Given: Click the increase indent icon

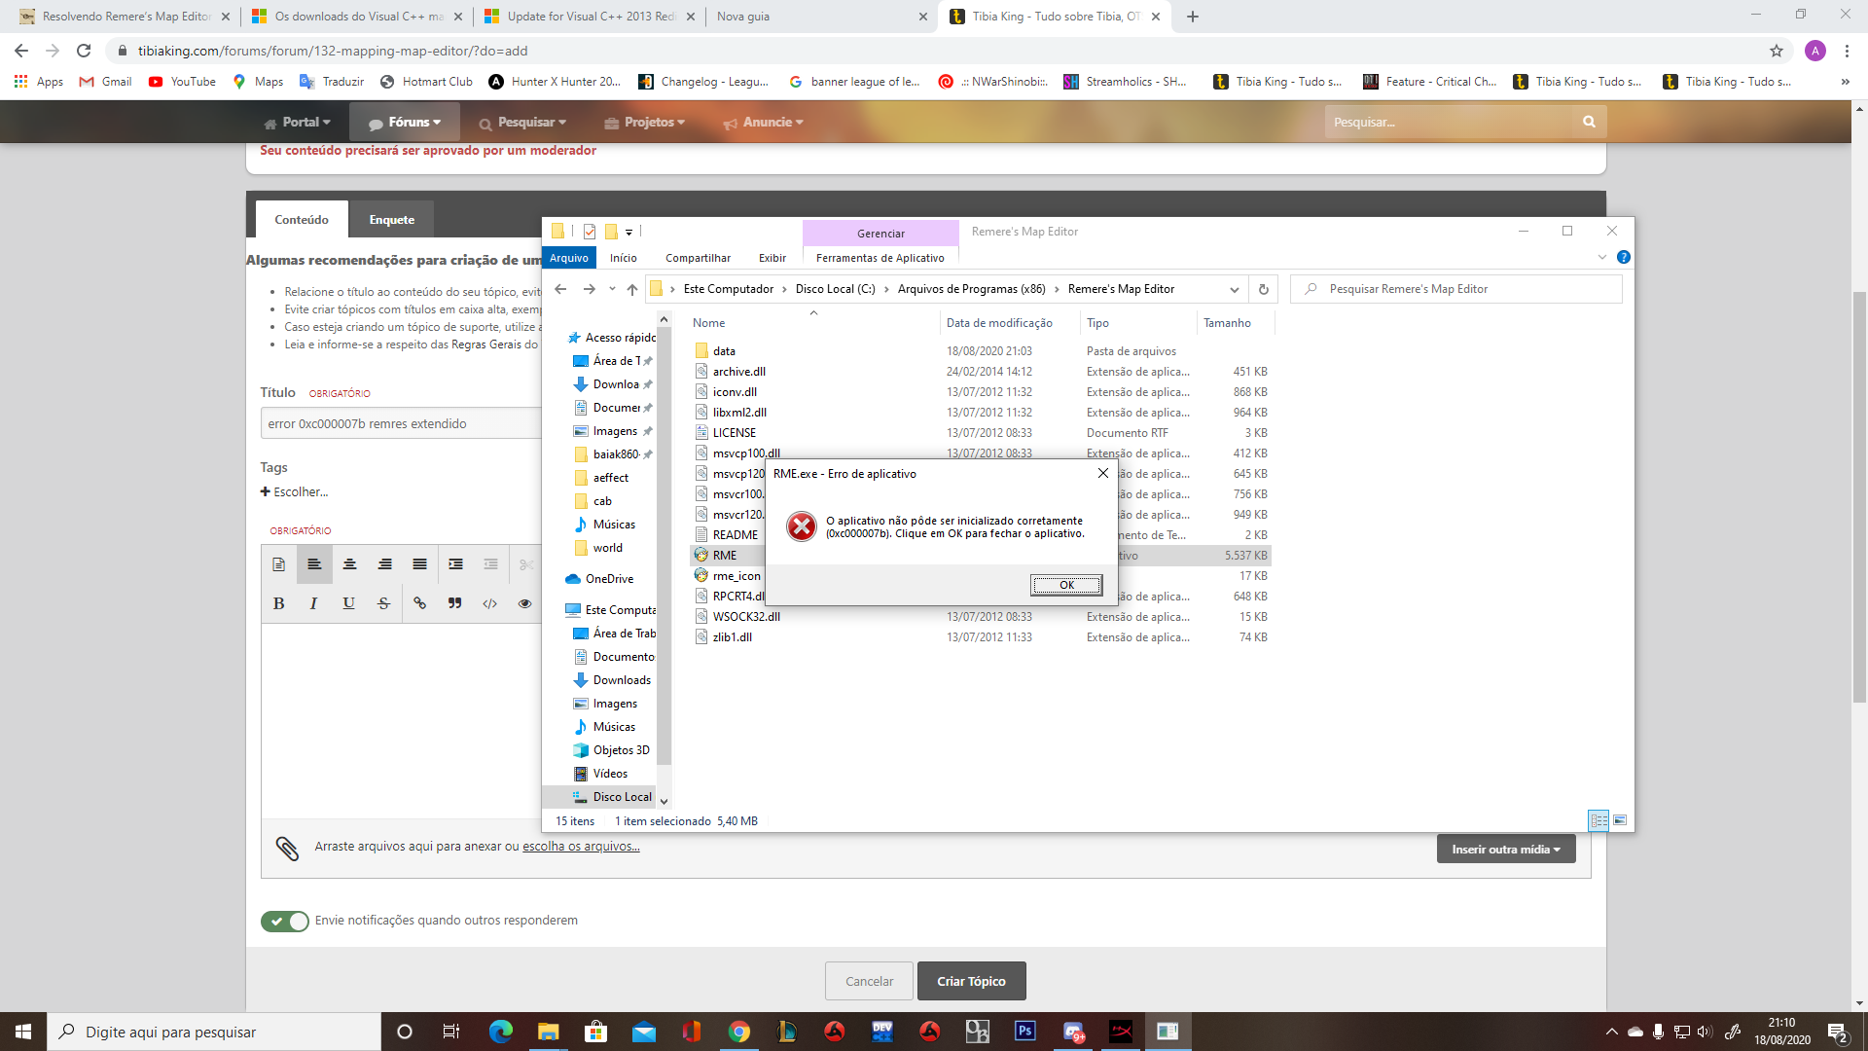Looking at the screenshot, I should tap(455, 564).
